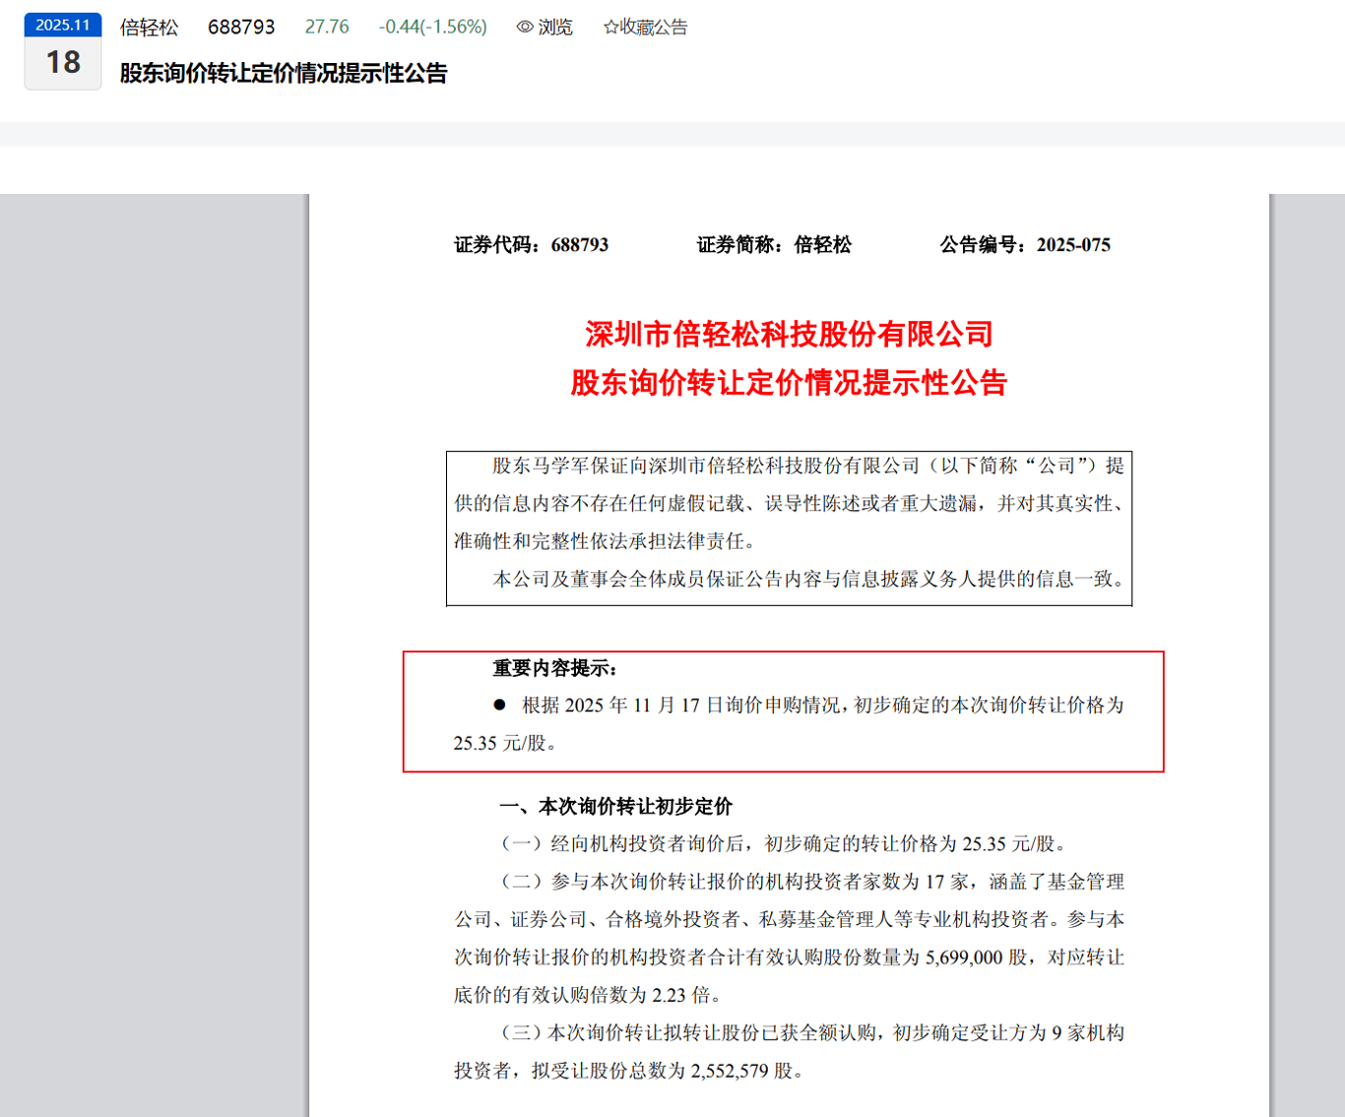This screenshot has height=1117, width=1345.
Task: Click the bullet line starting 根据 2025 年 11 月 17 日
Action: (808, 705)
